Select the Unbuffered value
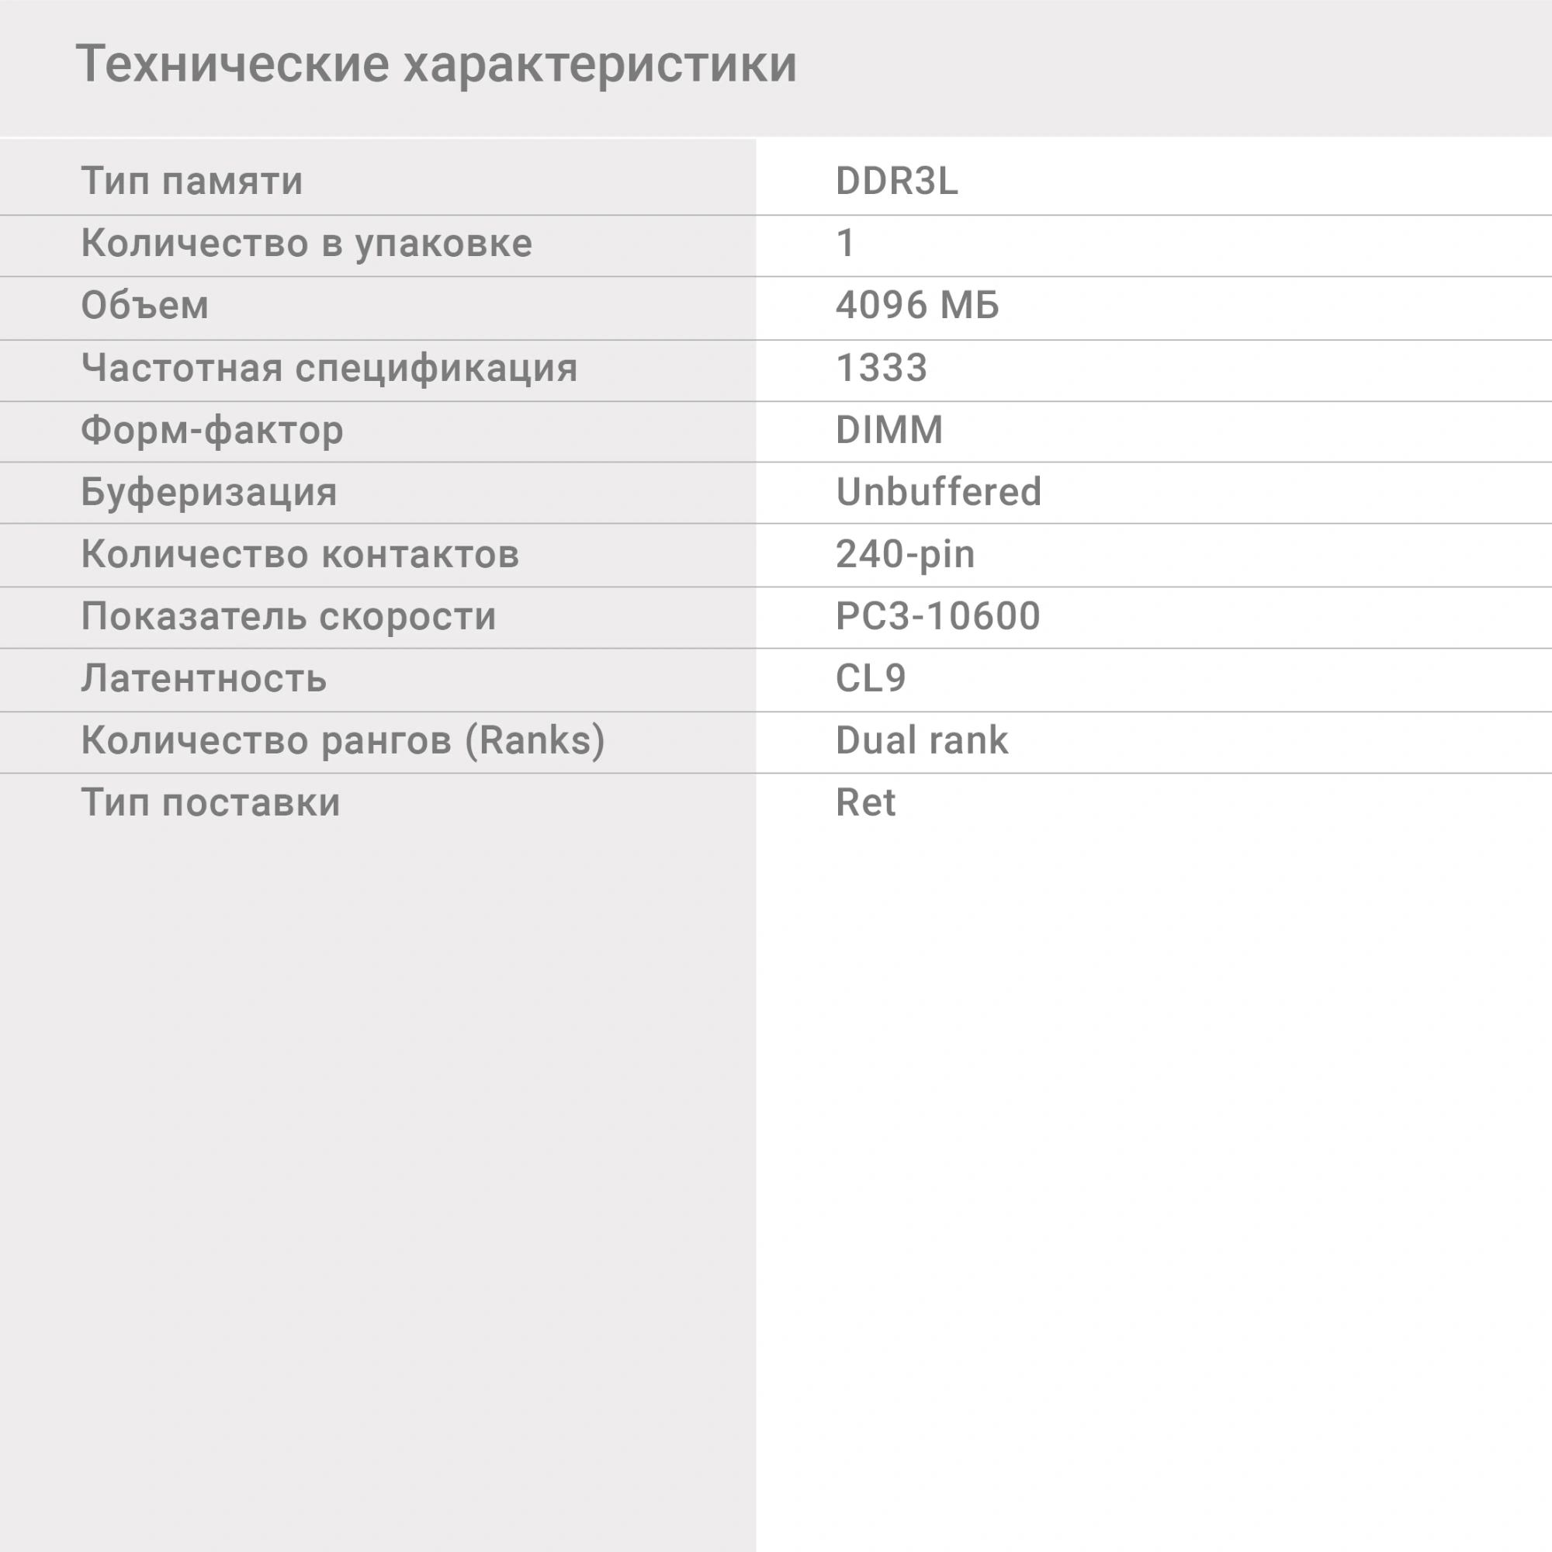Viewport: 1552px width, 1552px height. 938,492
